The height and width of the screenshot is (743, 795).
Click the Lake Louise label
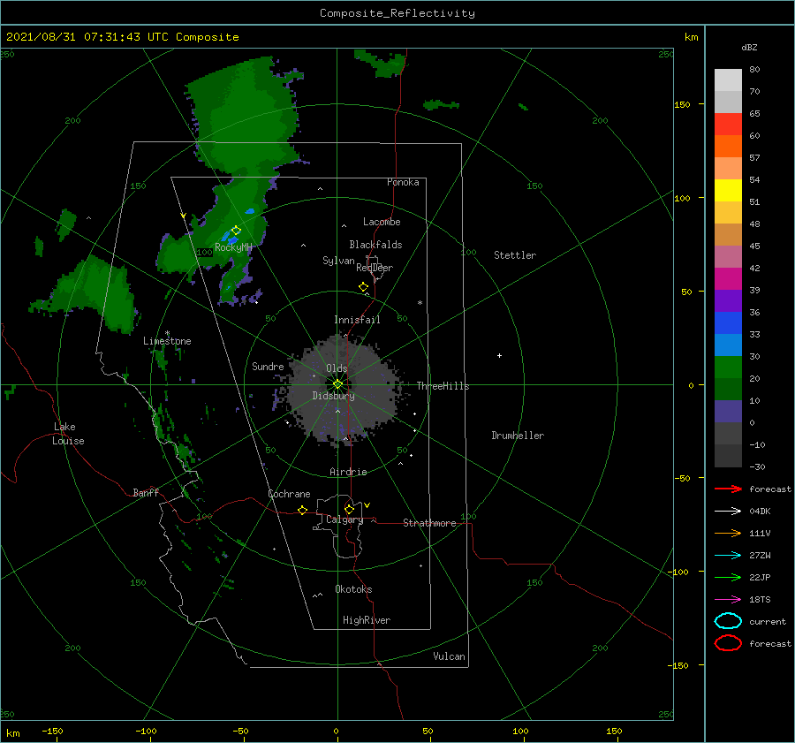68,434
